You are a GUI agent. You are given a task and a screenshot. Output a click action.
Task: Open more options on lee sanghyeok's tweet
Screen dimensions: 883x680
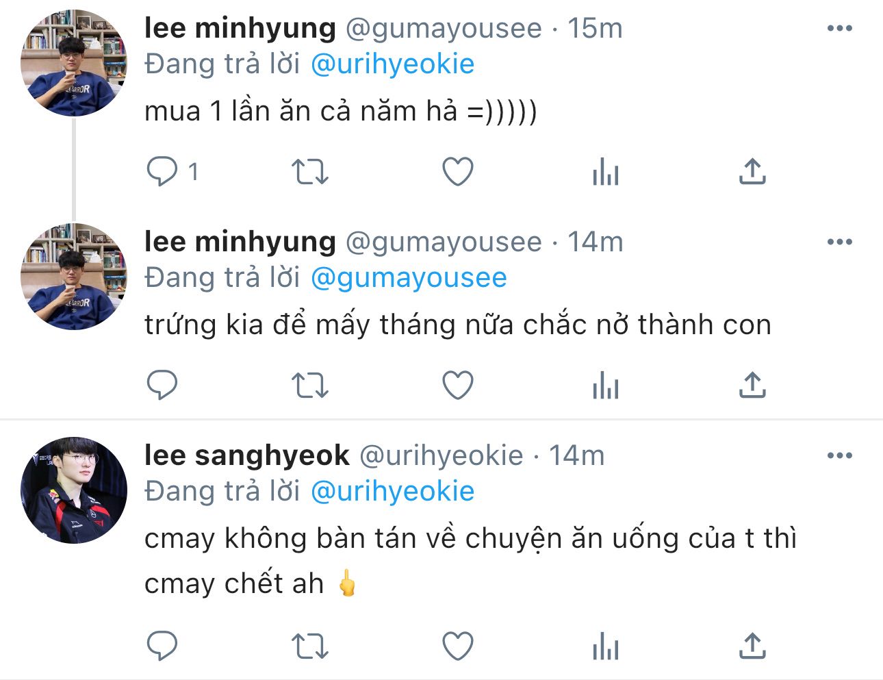840,456
